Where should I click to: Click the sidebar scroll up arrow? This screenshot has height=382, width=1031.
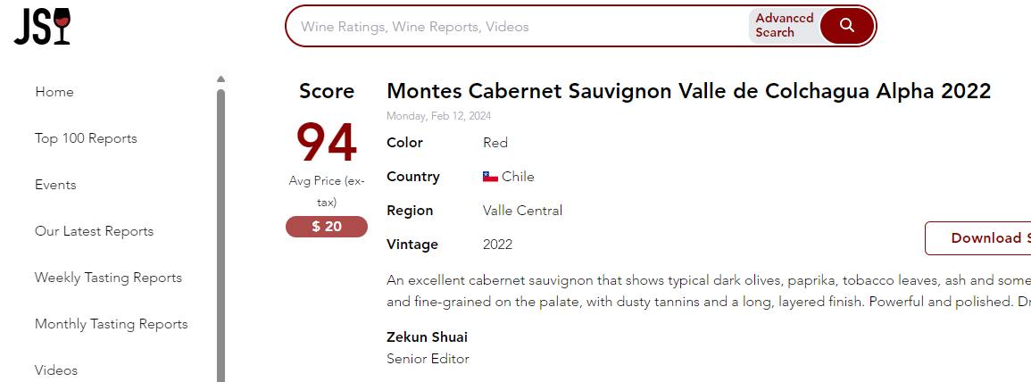[220, 79]
